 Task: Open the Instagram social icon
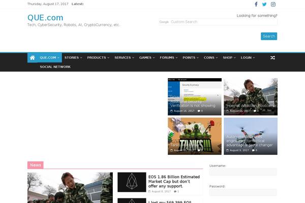tap(273, 4)
